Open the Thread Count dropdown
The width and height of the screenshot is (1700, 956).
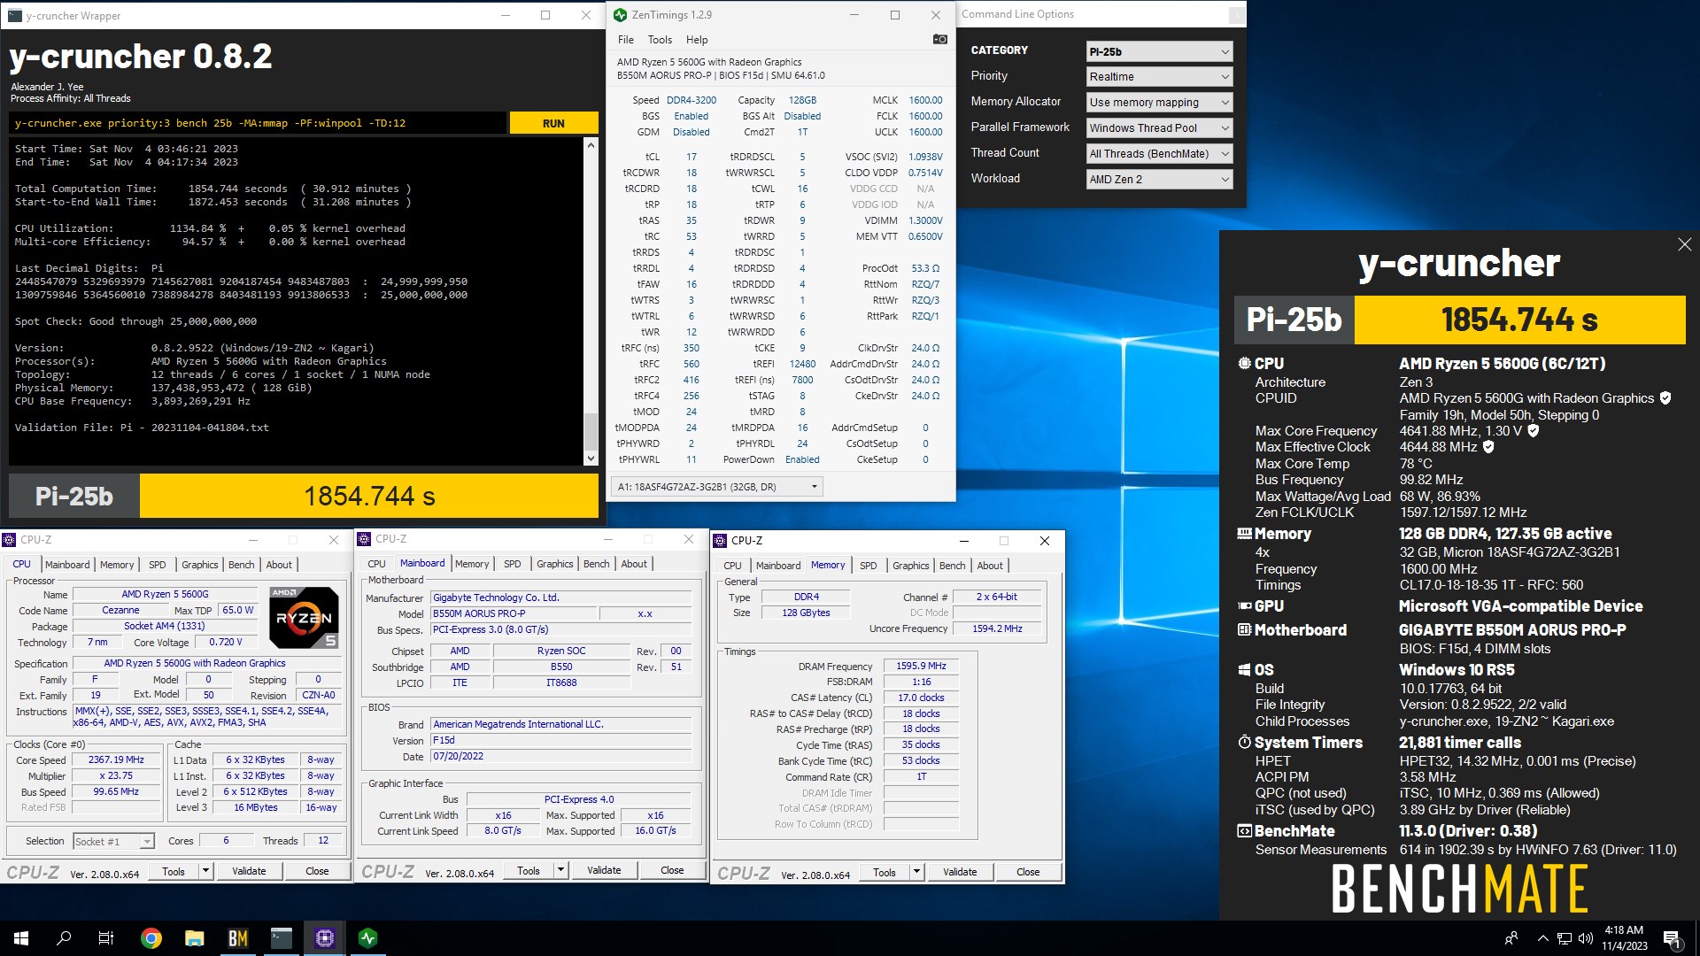pyautogui.click(x=1159, y=154)
